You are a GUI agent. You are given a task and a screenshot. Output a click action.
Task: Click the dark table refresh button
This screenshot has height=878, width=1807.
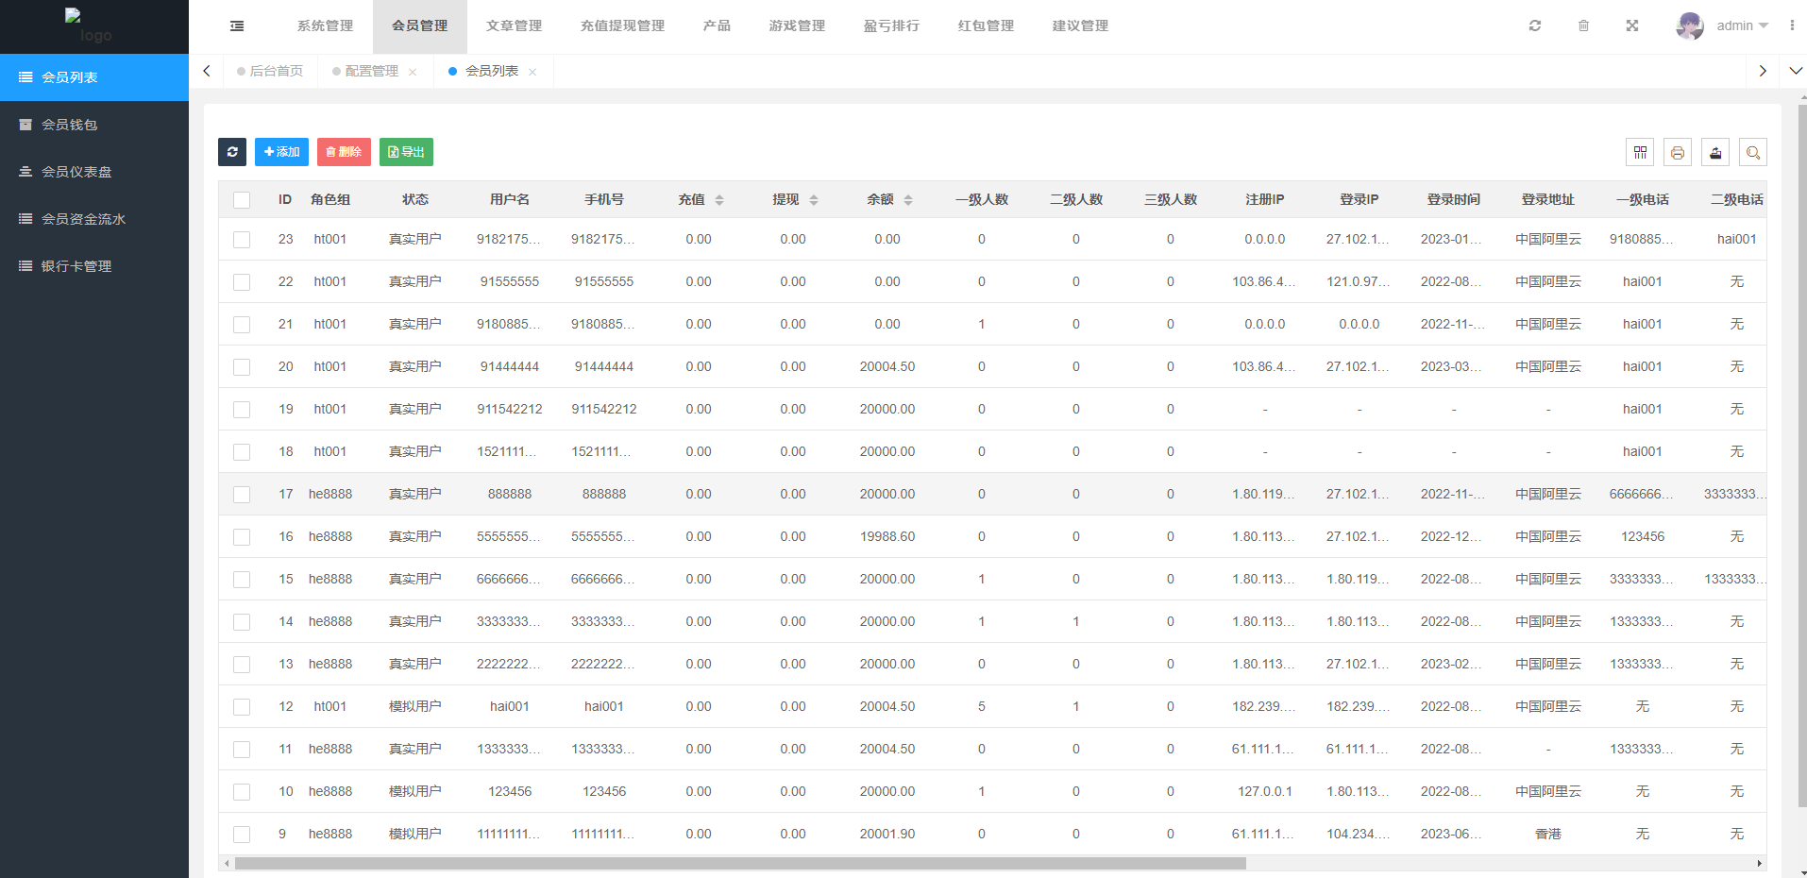[x=232, y=152]
